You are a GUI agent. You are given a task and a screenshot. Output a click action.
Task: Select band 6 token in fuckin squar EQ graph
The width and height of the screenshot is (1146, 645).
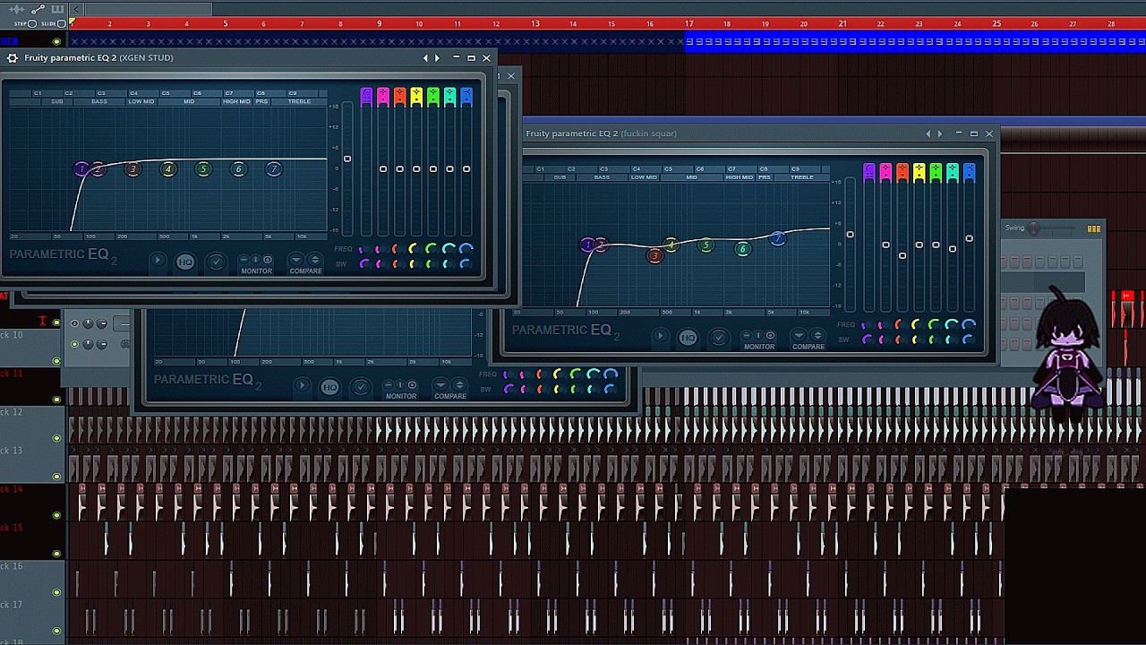(x=742, y=249)
